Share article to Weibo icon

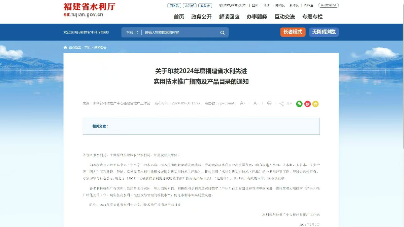307,104
